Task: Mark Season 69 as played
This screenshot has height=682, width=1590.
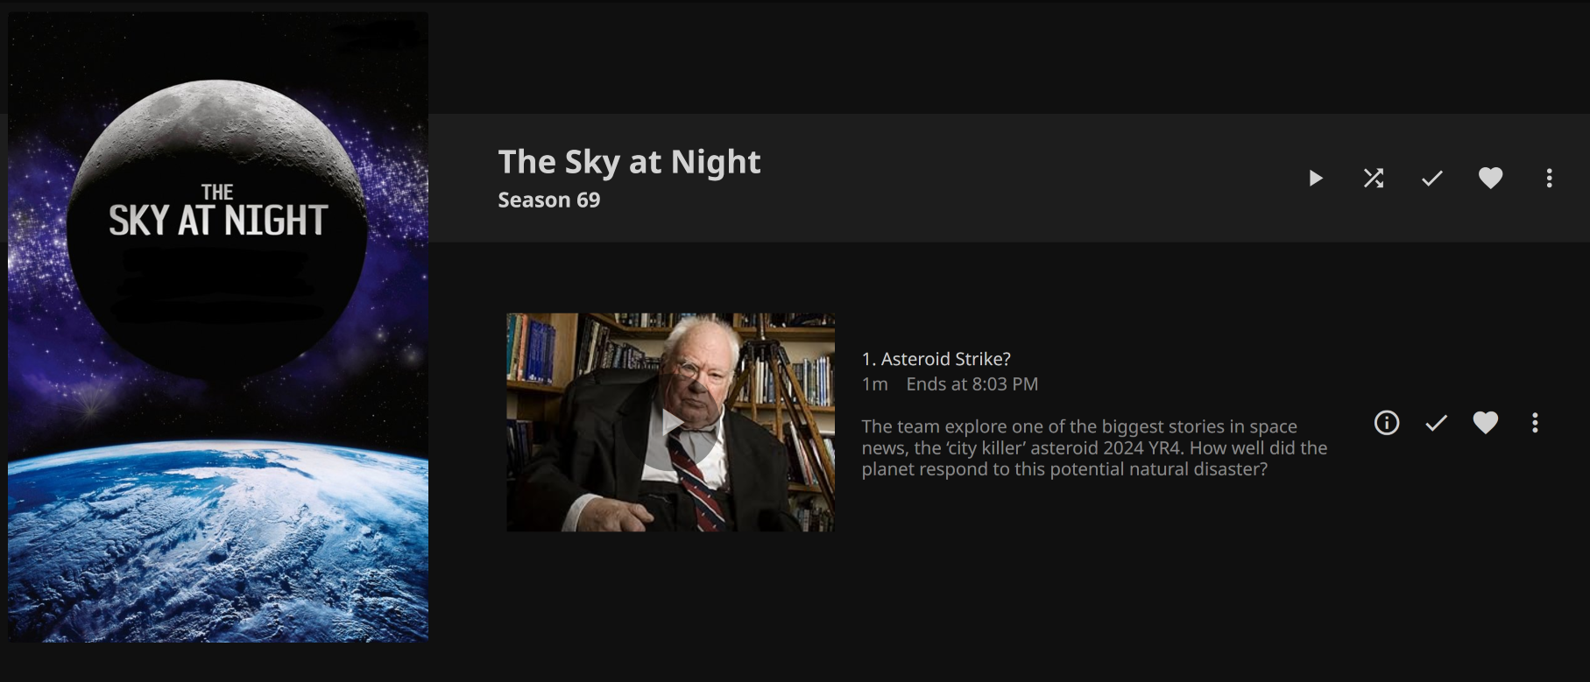Action: (x=1431, y=179)
